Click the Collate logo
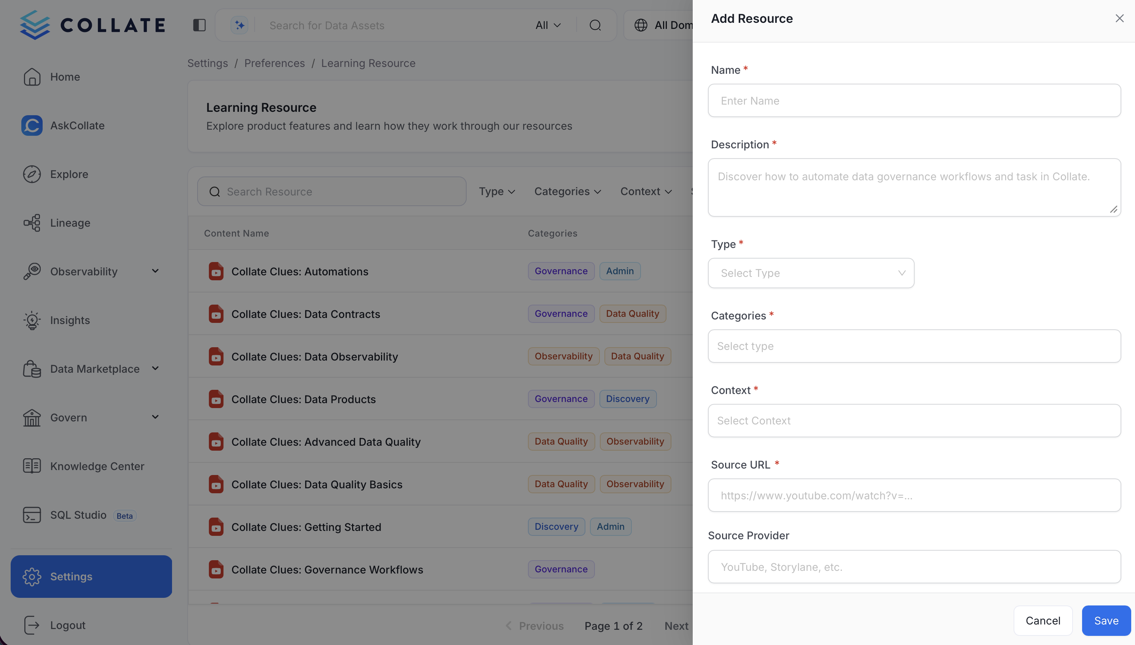 [x=92, y=25]
